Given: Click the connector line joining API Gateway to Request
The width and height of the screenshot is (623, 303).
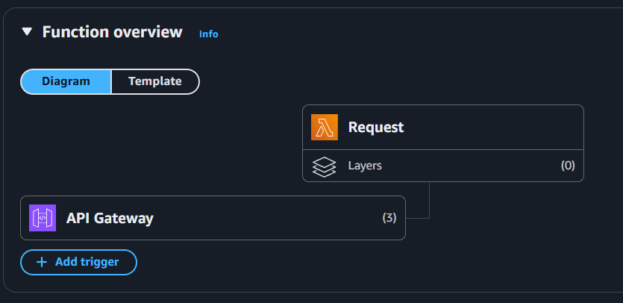Looking at the screenshot, I should (429, 201).
